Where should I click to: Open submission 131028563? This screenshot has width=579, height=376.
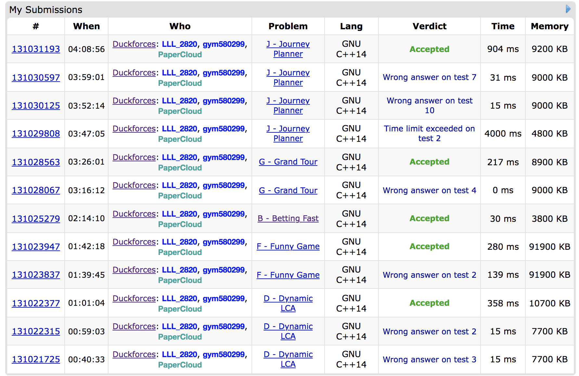point(36,162)
